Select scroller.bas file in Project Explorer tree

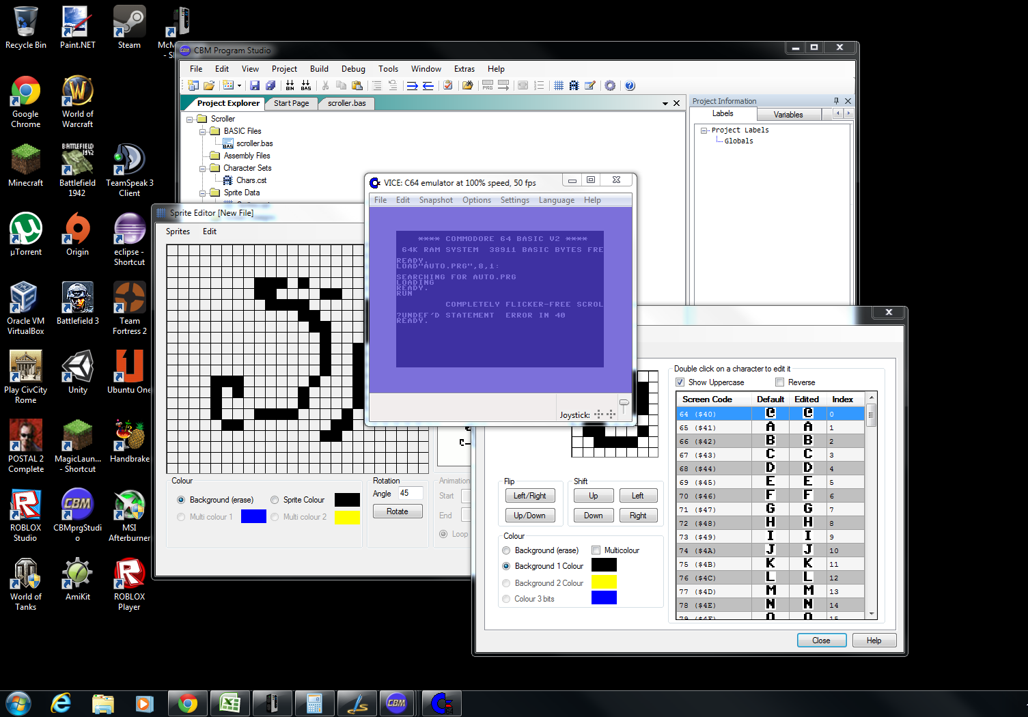(254, 143)
